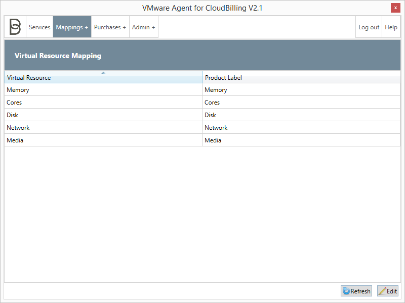
Task: Refresh the Virtual Resource Mapping list
Action: point(356,291)
